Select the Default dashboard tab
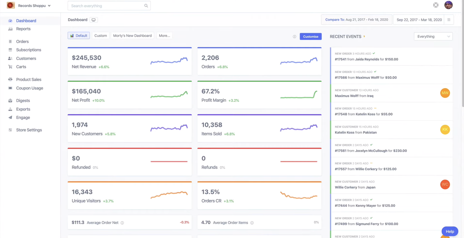Image resolution: width=464 pixels, height=238 pixels. pyautogui.click(x=79, y=36)
